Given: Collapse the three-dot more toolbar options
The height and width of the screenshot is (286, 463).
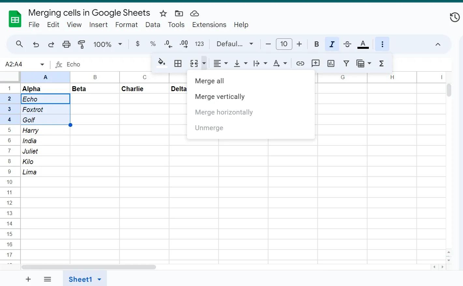Looking at the screenshot, I should click(x=382, y=44).
